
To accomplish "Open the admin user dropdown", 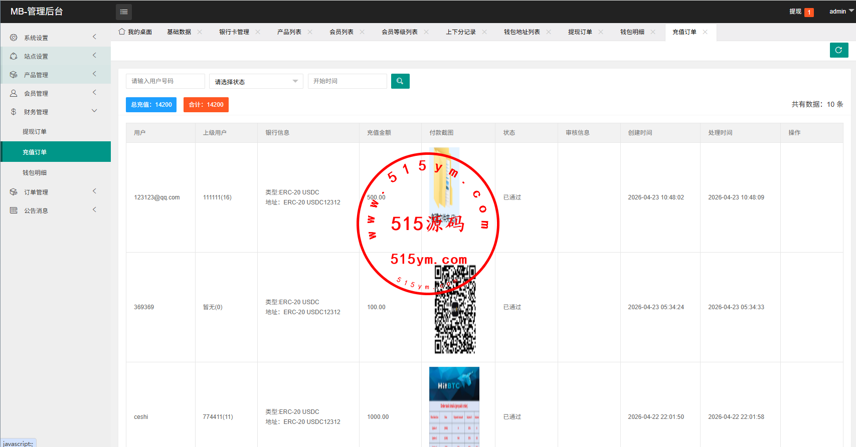I will pos(840,12).
